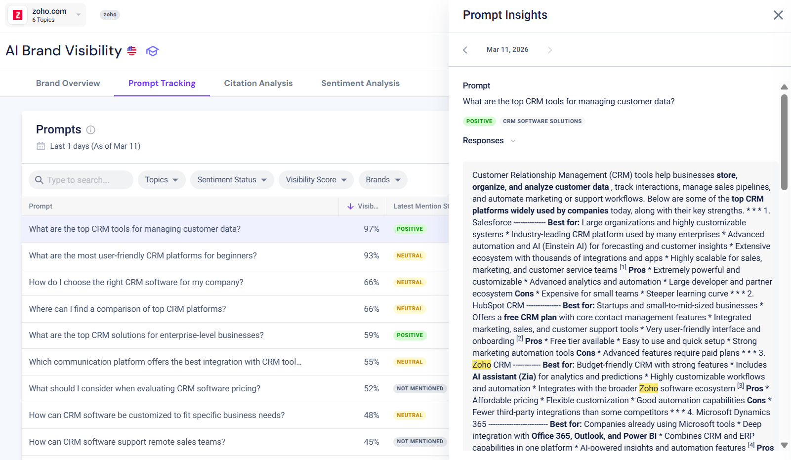
Task: Click the panel scrollbar up arrow
Action: (x=784, y=87)
